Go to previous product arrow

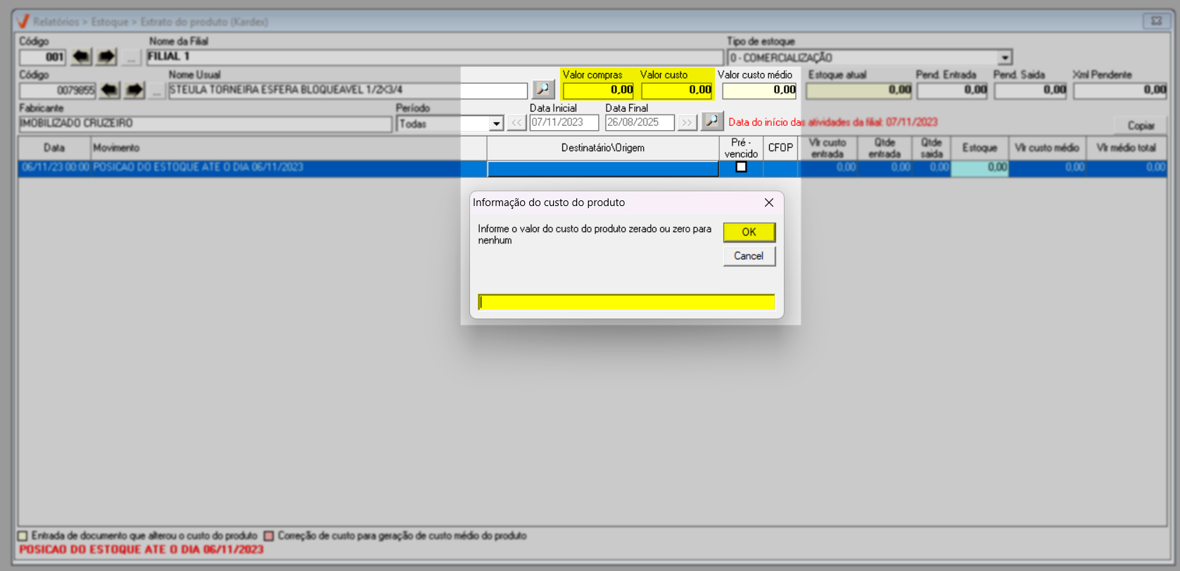(109, 90)
